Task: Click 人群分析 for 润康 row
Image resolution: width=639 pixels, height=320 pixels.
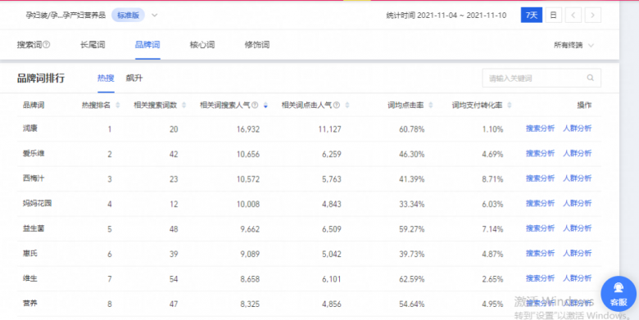Action: point(577,128)
